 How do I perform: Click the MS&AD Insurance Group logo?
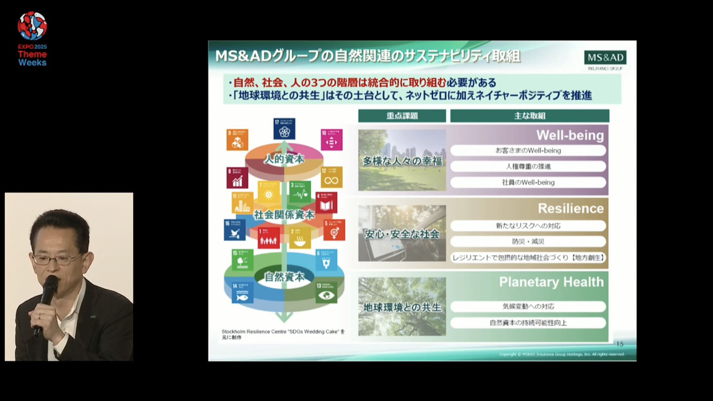coord(605,60)
